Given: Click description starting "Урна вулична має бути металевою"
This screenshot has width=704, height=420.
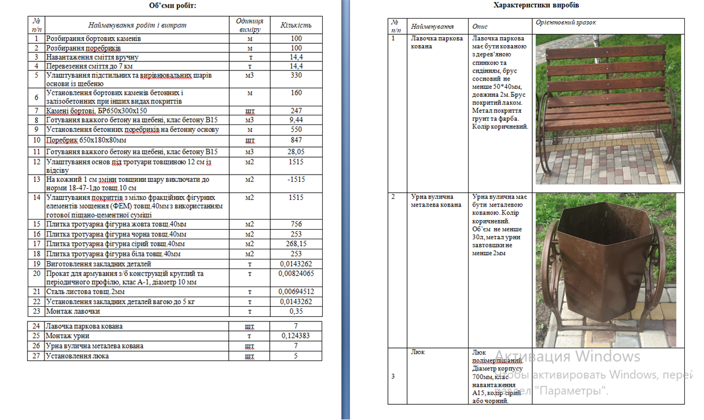Looking at the screenshot, I should 500,225.
